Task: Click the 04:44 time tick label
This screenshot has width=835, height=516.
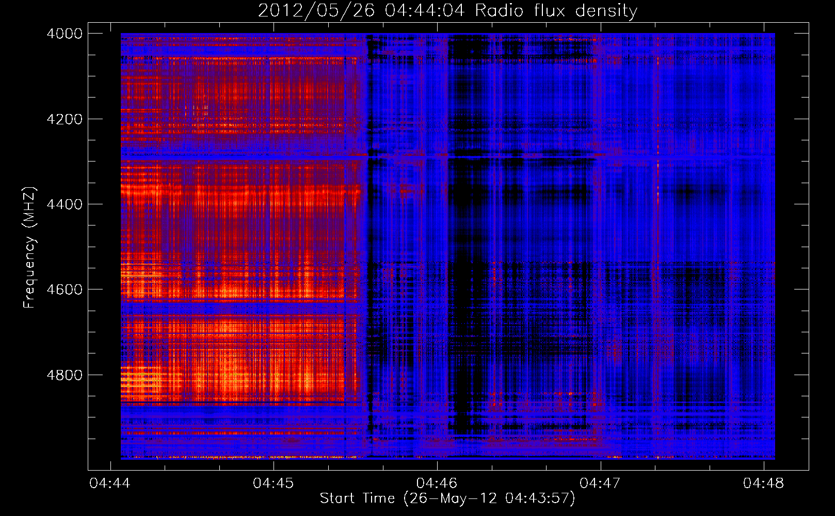Action: pyautogui.click(x=110, y=483)
